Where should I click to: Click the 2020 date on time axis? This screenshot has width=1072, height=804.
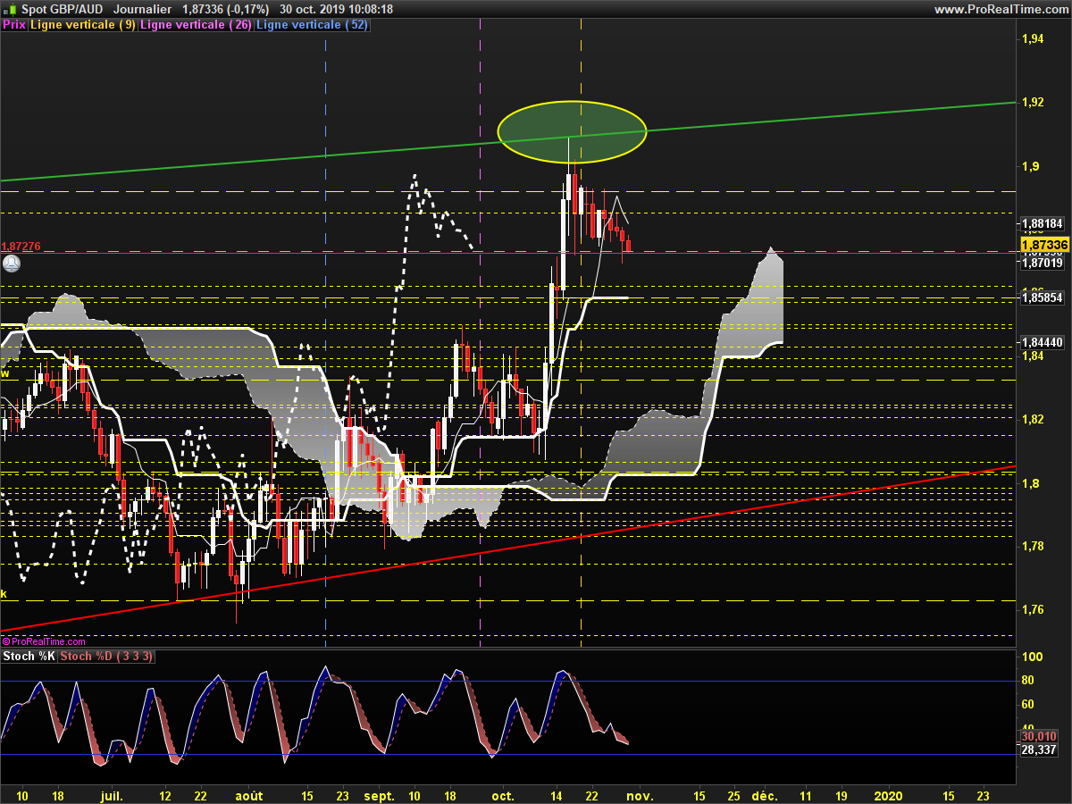point(888,794)
